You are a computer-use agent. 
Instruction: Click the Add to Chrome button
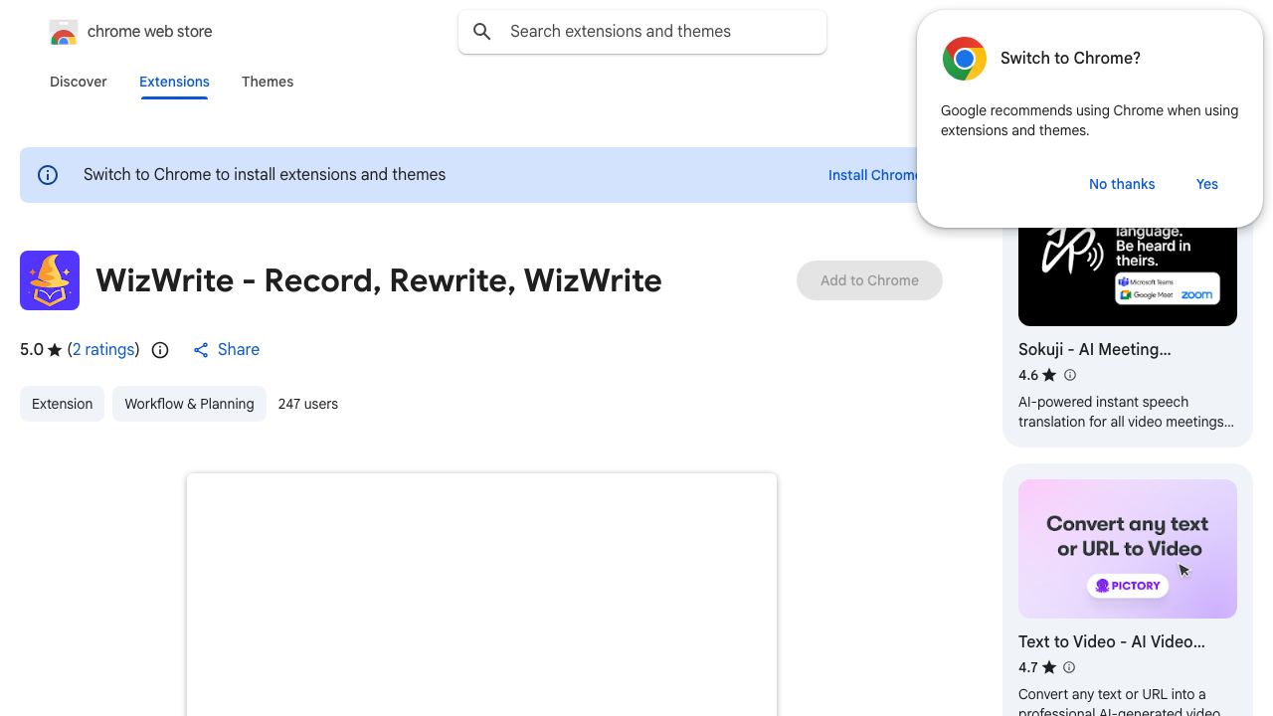point(869,280)
